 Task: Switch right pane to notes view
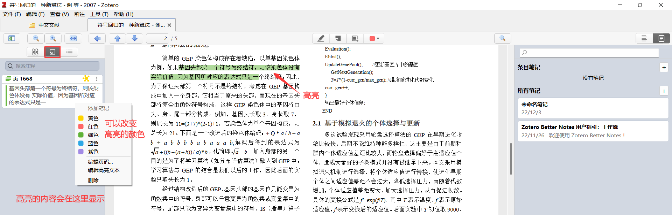tap(661, 38)
